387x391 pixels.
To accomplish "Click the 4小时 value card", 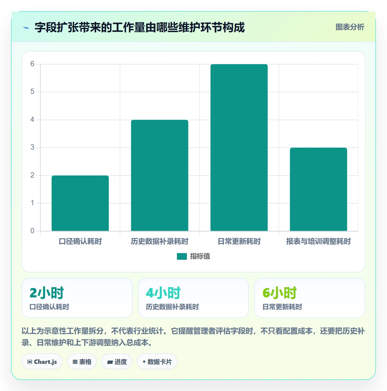I will [193, 298].
